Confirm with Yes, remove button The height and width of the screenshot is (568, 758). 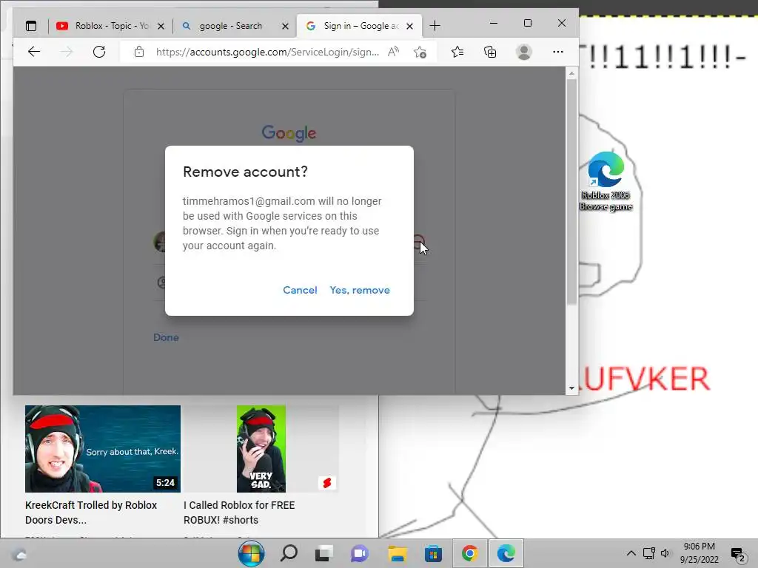360,290
